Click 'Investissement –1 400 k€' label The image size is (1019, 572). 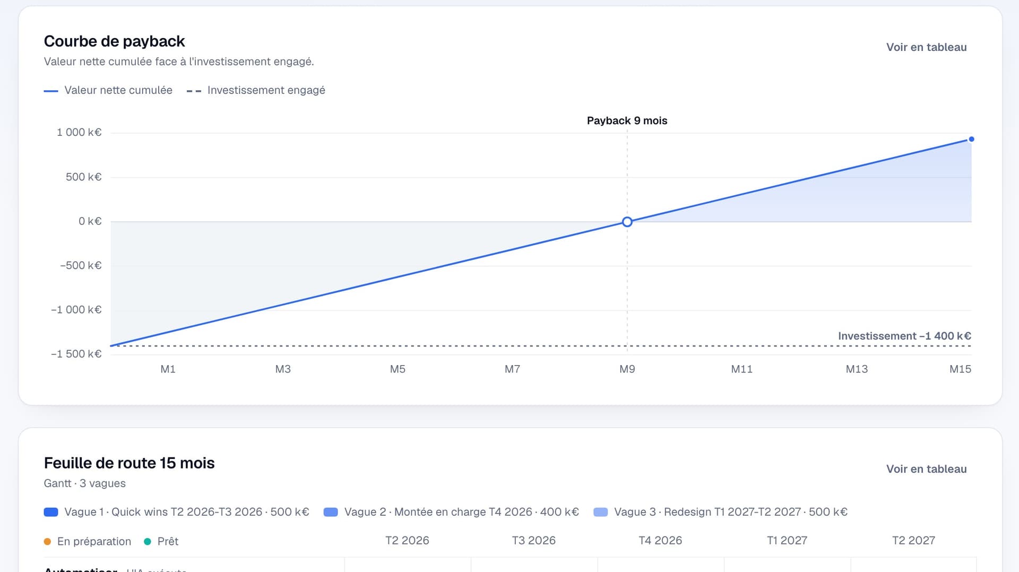pyautogui.click(x=904, y=336)
